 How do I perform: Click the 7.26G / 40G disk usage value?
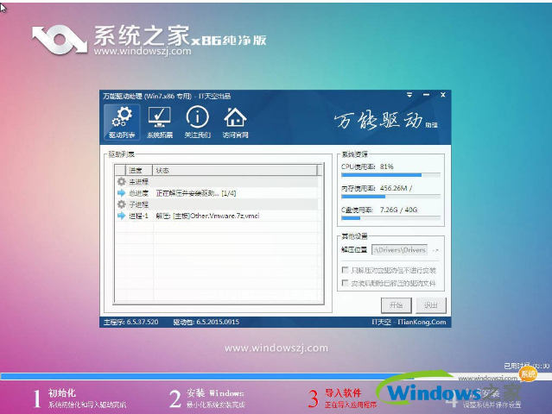[x=398, y=210]
